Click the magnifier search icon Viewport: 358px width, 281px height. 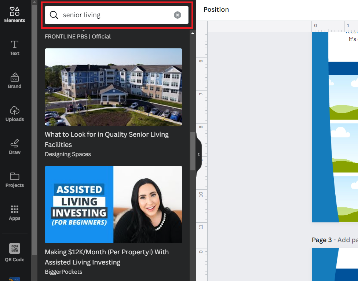(54, 15)
